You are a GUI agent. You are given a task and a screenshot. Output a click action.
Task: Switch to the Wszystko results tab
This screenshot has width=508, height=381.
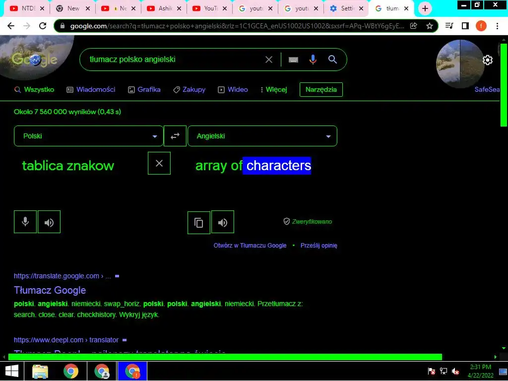[34, 89]
